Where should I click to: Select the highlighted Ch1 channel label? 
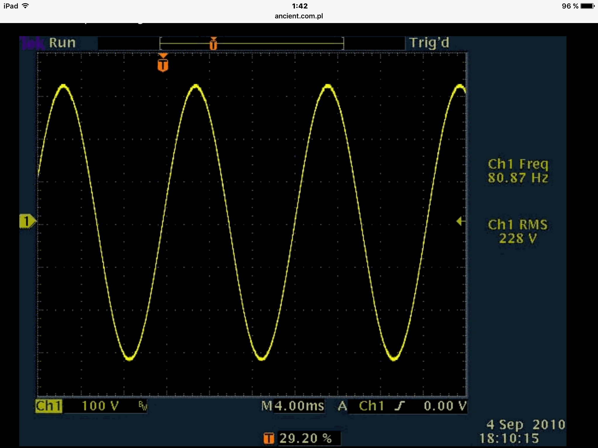click(48, 406)
